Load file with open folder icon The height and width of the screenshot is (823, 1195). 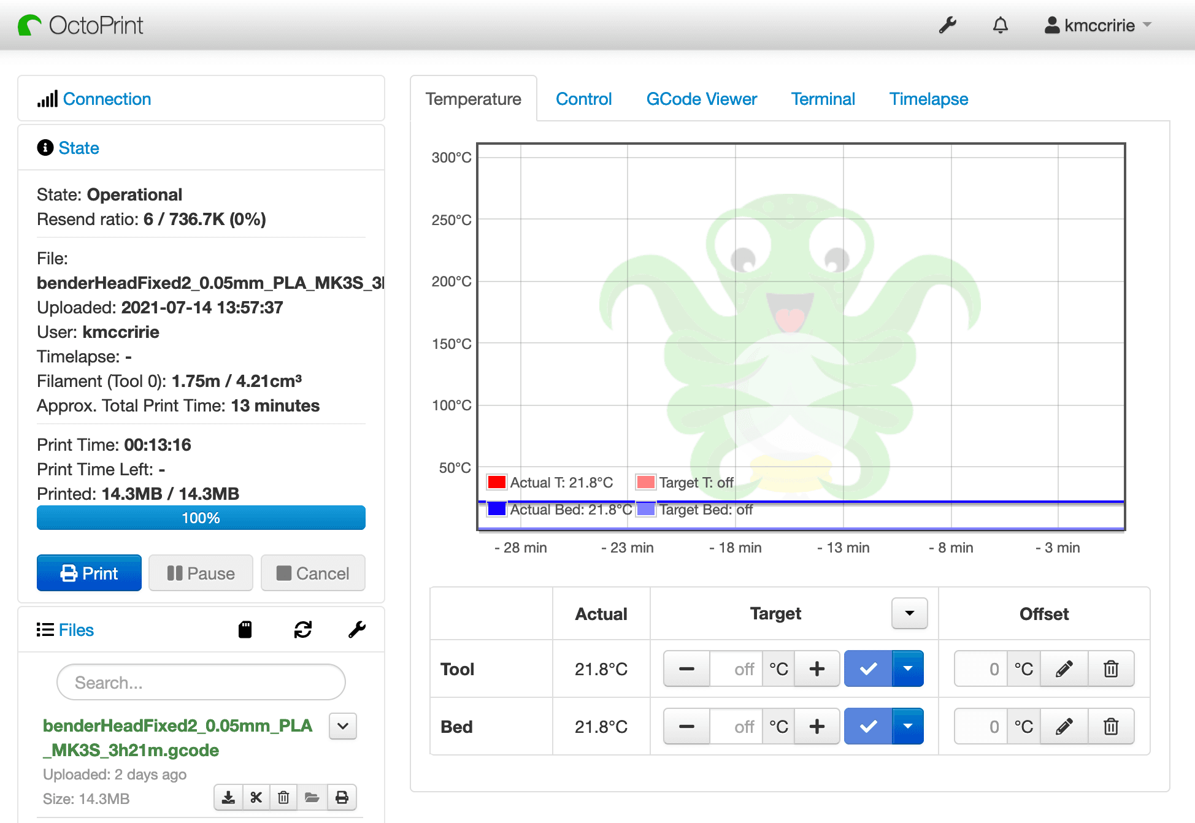point(312,797)
